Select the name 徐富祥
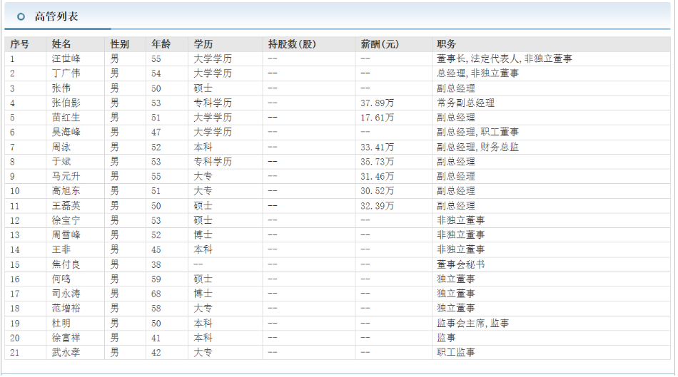 tap(66, 338)
